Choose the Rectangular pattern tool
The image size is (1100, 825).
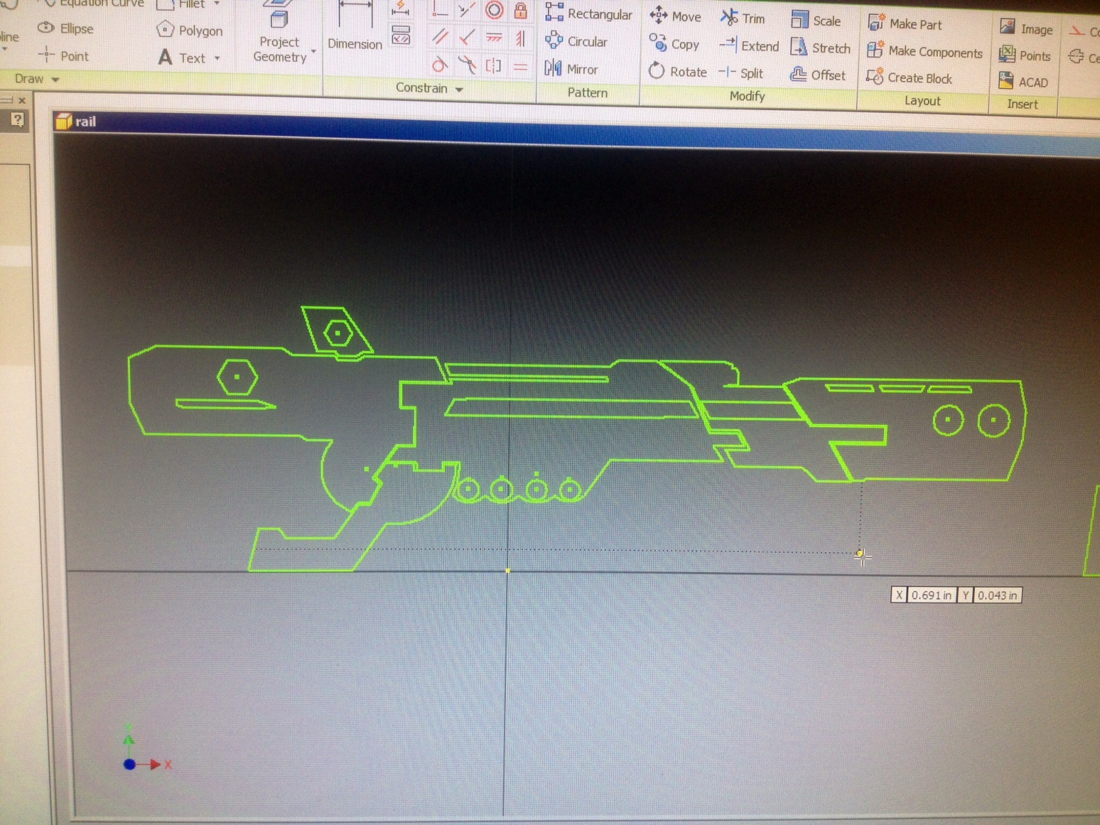tap(588, 13)
